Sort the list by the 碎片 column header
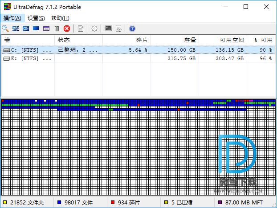The width and height of the screenshot is (277, 208). [x=126, y=40]
